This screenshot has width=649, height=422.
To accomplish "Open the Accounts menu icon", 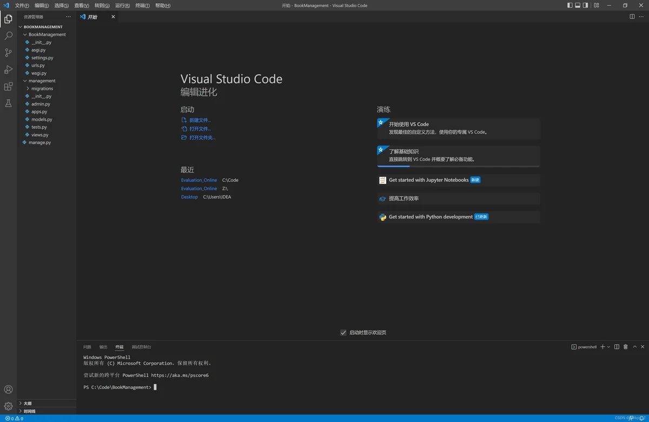I will click(8, 390).
